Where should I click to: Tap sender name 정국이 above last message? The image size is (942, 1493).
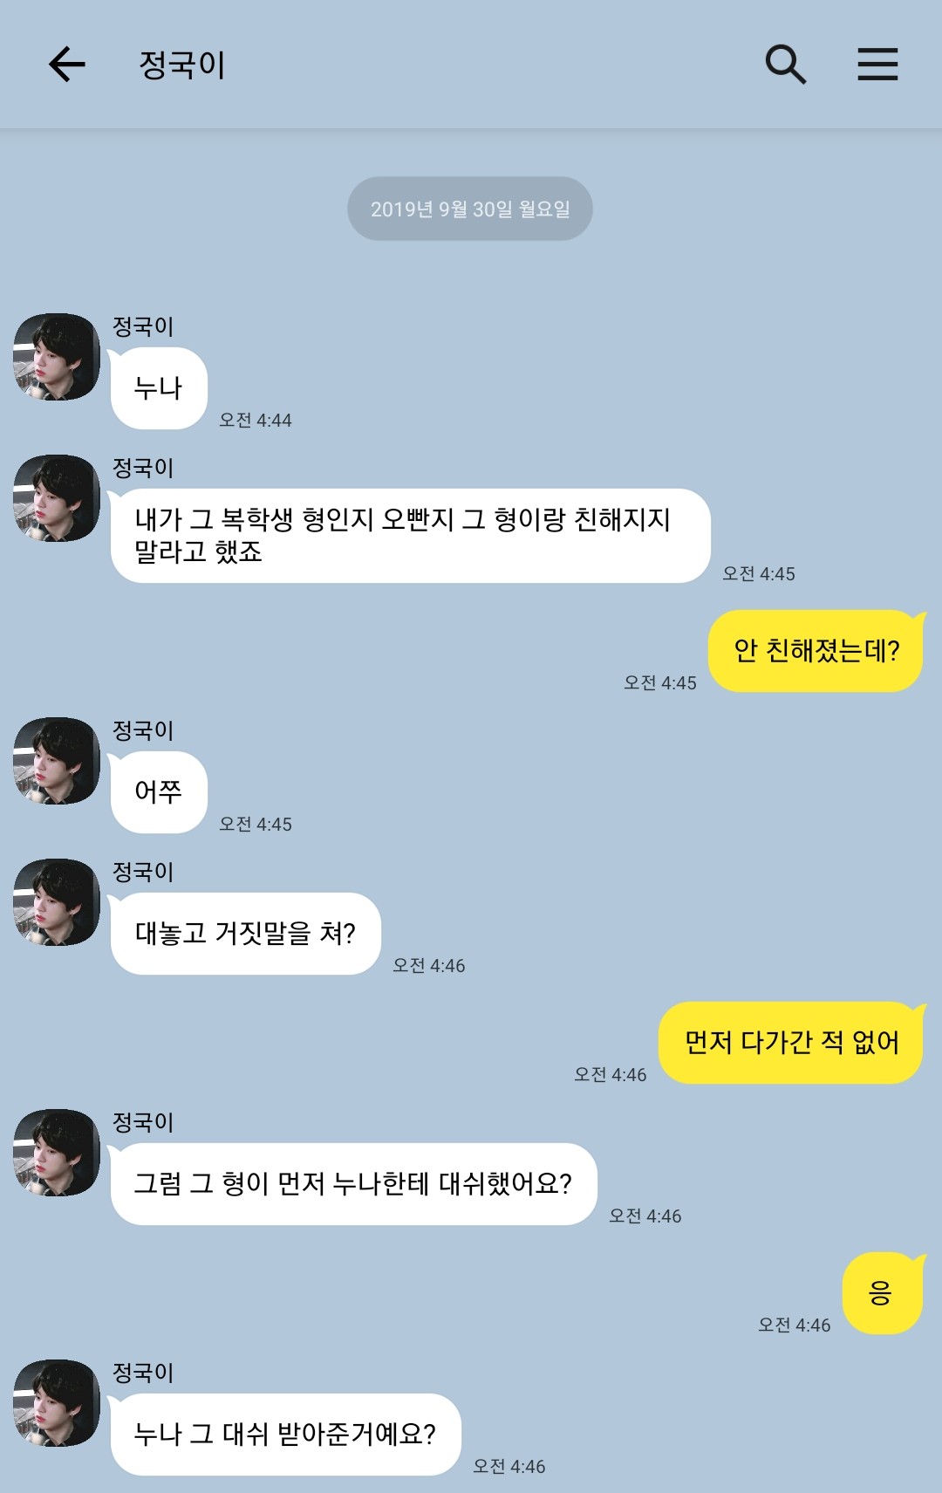(143, 1373)
